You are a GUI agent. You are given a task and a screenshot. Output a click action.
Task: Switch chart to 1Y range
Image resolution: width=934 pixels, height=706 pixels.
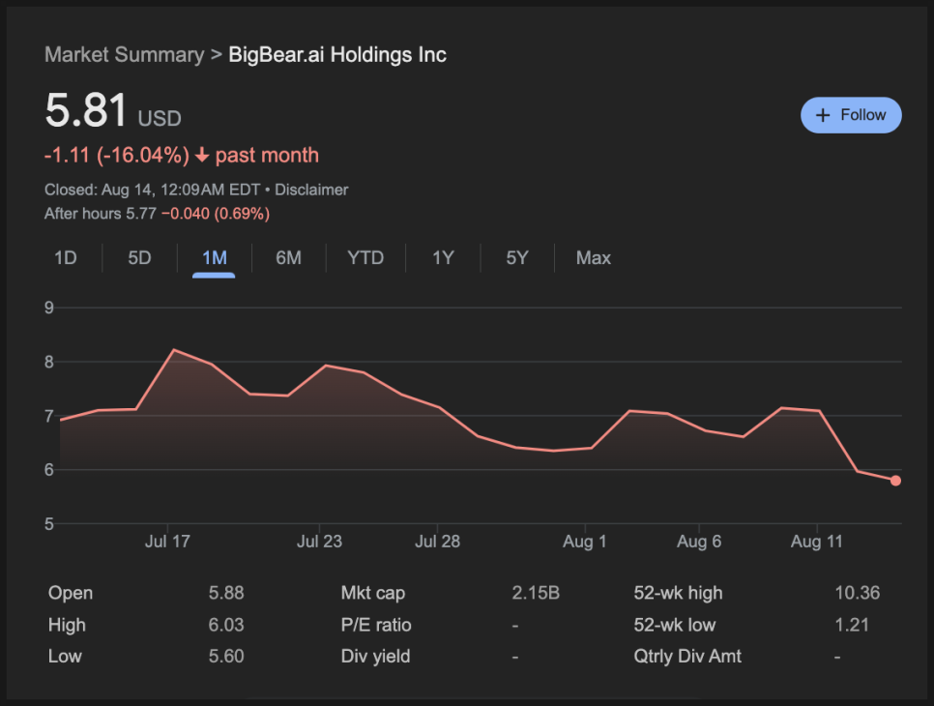pos(443,258)
